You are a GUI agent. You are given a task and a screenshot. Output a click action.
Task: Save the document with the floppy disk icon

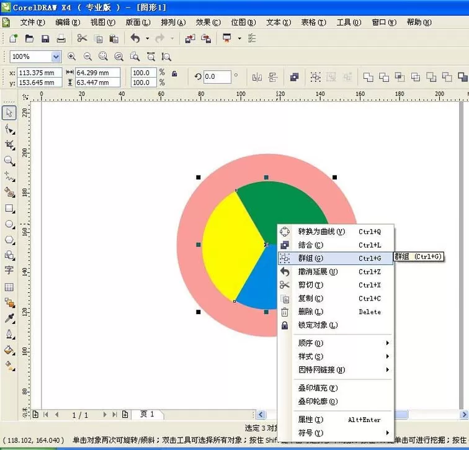coord(45,38)
